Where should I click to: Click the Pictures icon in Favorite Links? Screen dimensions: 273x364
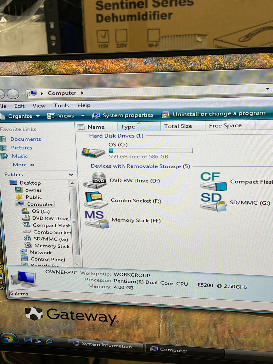4,147
